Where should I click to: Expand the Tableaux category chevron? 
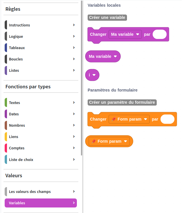(74, 48)
